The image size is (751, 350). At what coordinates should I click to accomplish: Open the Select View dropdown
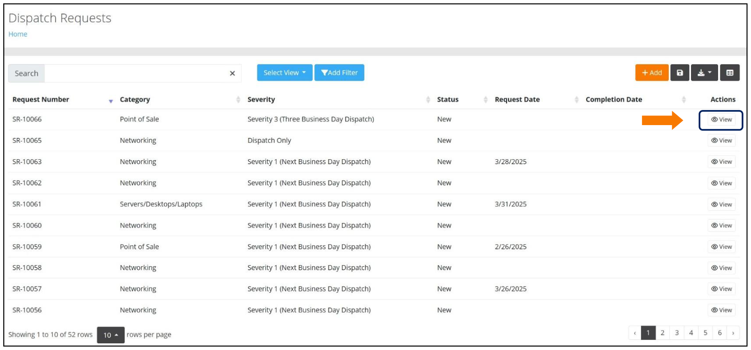pos(285,73)
